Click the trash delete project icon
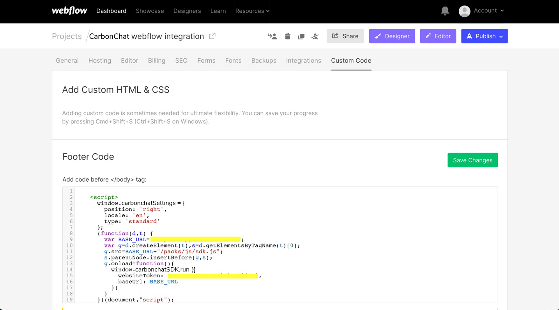The height and width of the screenshot is (310, 559). pos(287,36)
